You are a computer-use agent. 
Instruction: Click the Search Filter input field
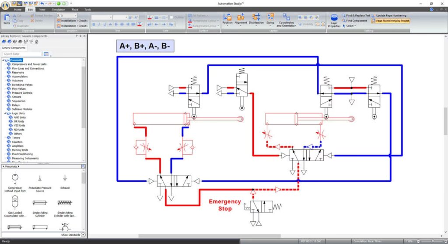point(22,54)
